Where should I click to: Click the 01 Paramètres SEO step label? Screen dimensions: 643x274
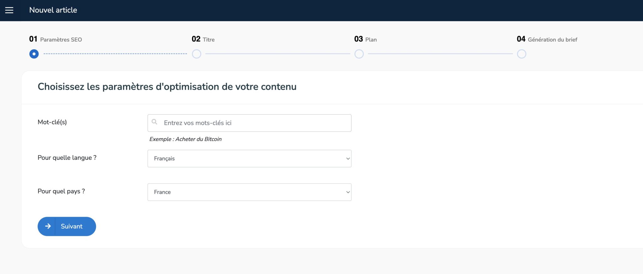[56, 39]
